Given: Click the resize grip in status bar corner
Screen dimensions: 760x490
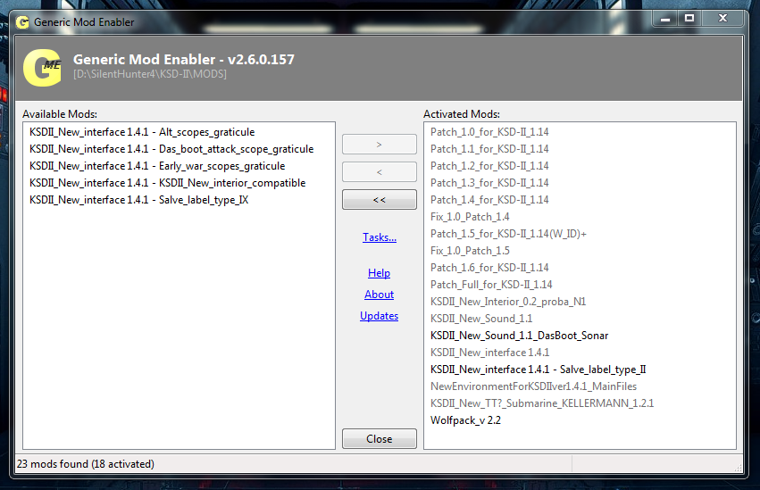Looking at the screenshot, I should pyautogui.click(x=738, y=468).
